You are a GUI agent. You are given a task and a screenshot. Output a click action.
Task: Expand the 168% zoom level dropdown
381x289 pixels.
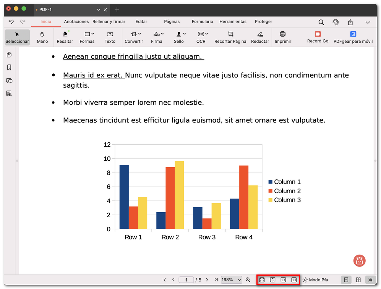tap(232, 280)
